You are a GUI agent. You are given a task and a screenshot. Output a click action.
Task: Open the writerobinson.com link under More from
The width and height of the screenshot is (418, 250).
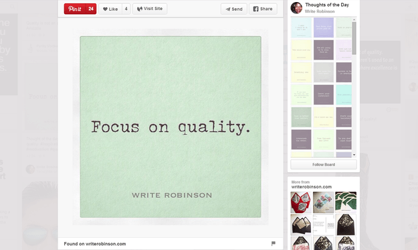point(312,187)
